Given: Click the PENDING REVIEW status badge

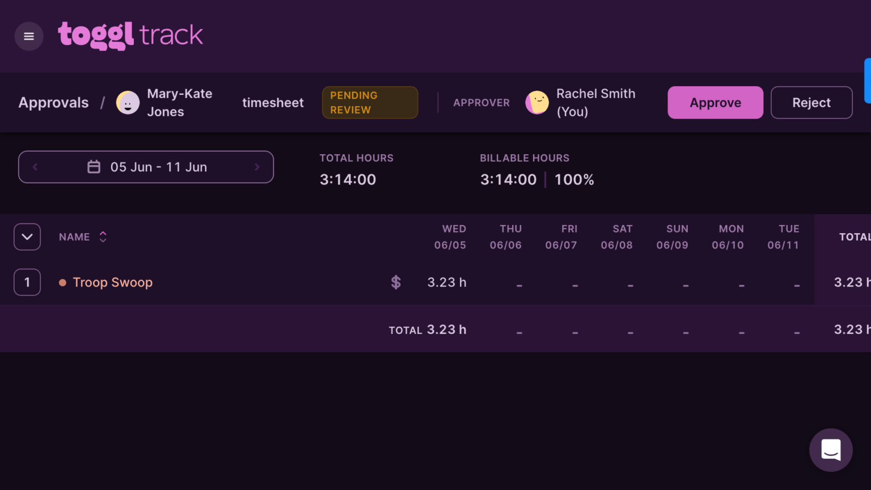Looking at the screenshot, I should pos(370,103).
